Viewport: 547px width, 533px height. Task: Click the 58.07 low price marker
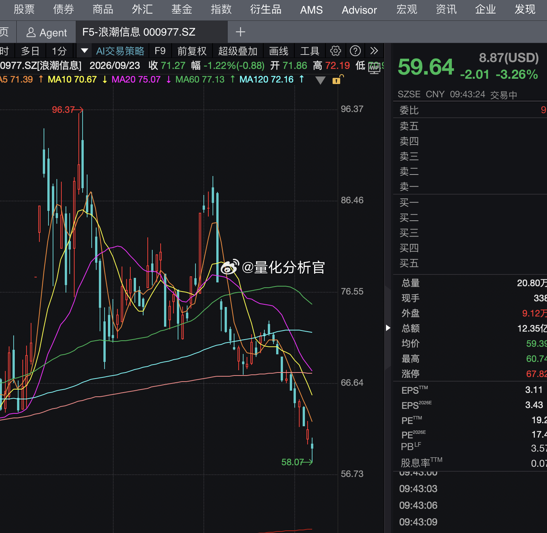point(292,462)
